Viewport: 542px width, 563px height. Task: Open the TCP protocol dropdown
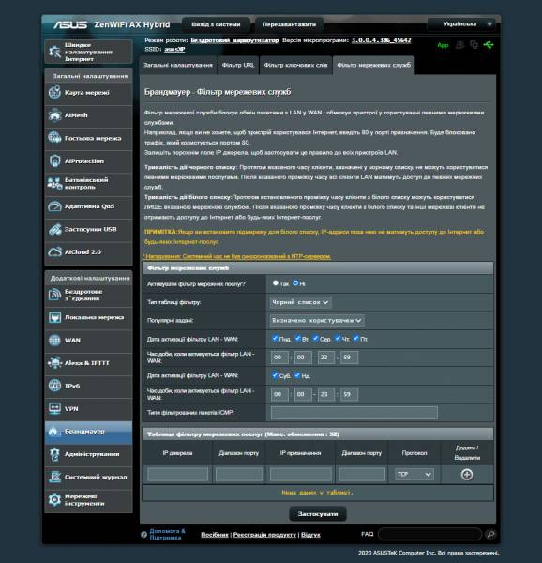click(x=414, y=474)
